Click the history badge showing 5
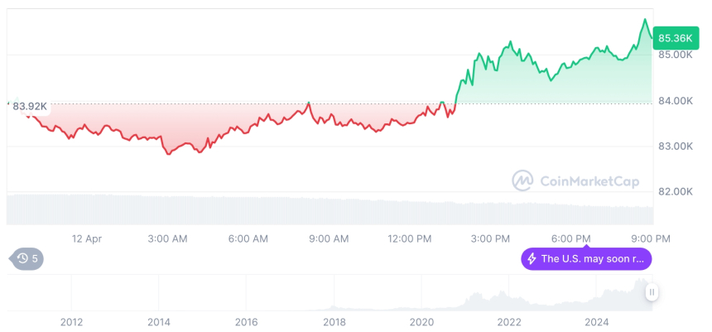712x332 pixels. 27,259
